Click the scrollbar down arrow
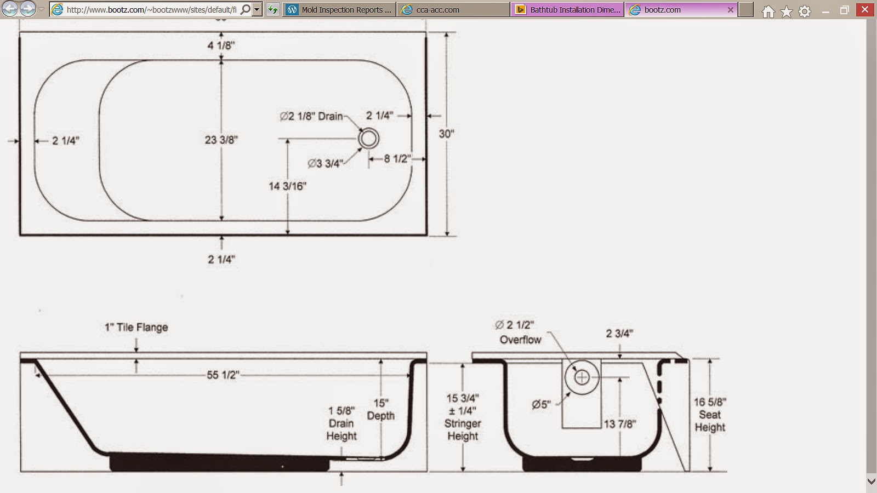The image size is (877, 493). click(872, 481)
